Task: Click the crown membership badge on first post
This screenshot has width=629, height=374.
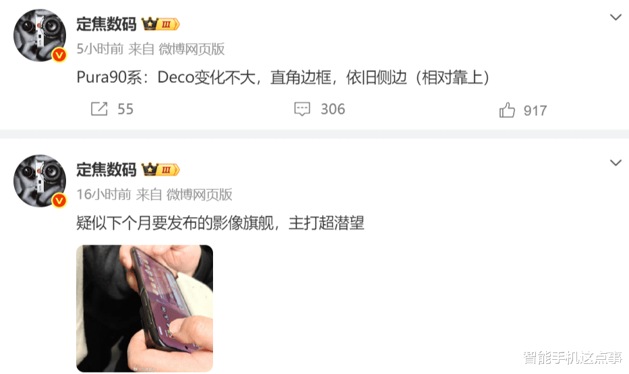Action: click(x=160, y=24)
